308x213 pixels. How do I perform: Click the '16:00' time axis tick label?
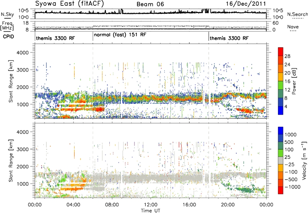pos(189,205)
